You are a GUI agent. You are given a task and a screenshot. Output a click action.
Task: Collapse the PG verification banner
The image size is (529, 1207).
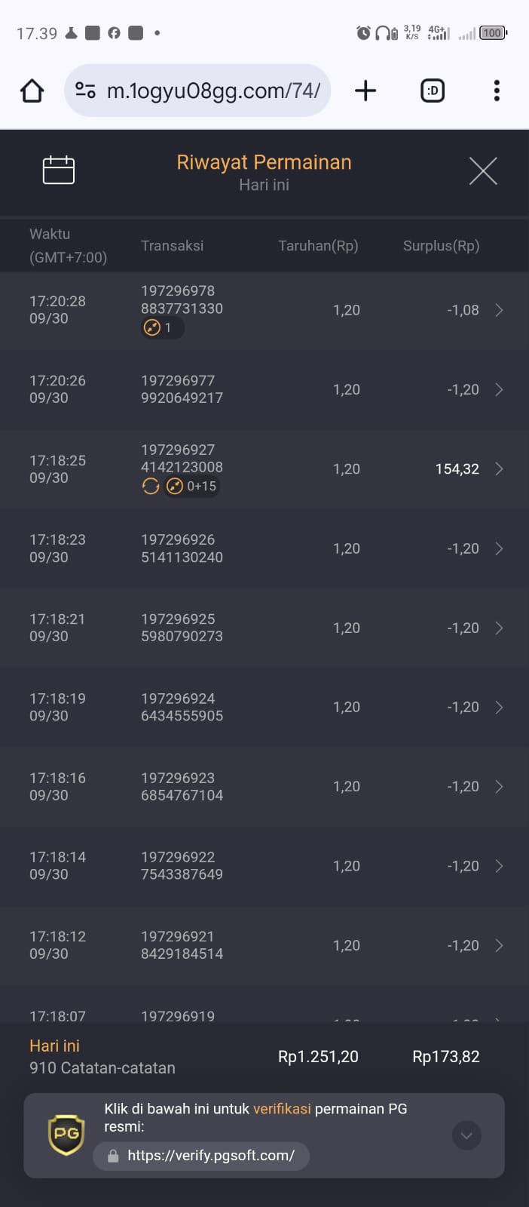(x=466, y=1135)
